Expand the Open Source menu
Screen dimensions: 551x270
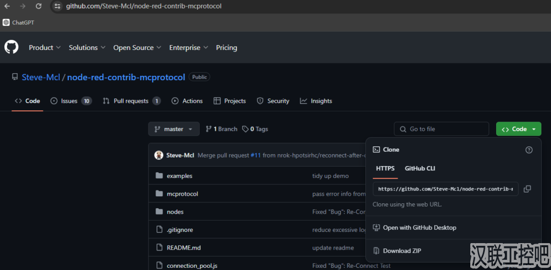pos(137,47)
